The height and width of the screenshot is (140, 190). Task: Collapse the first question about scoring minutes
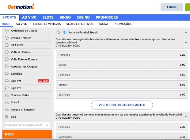click(x=186, y=42)
